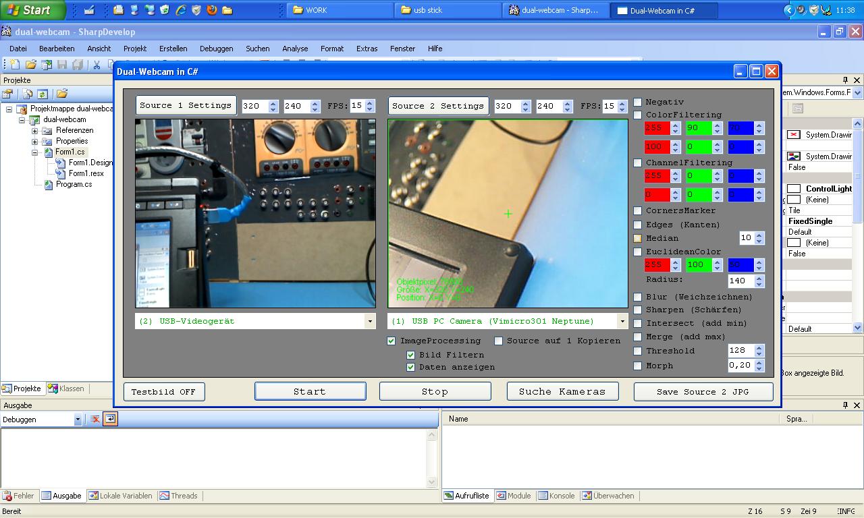
Task: Toggle the Median filter checkbox
Action: 637,238
